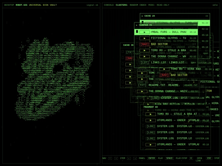Check the box for BAD SECTOR in Cluster 70
222x166 pixels.
click(137, 44)
